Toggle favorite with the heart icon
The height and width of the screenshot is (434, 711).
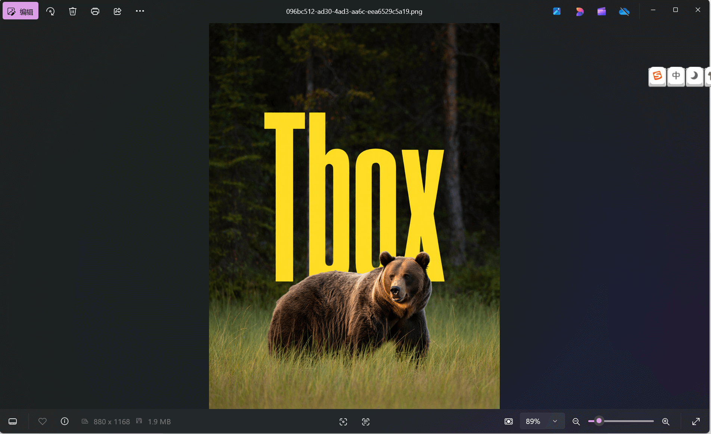(43, 421)
